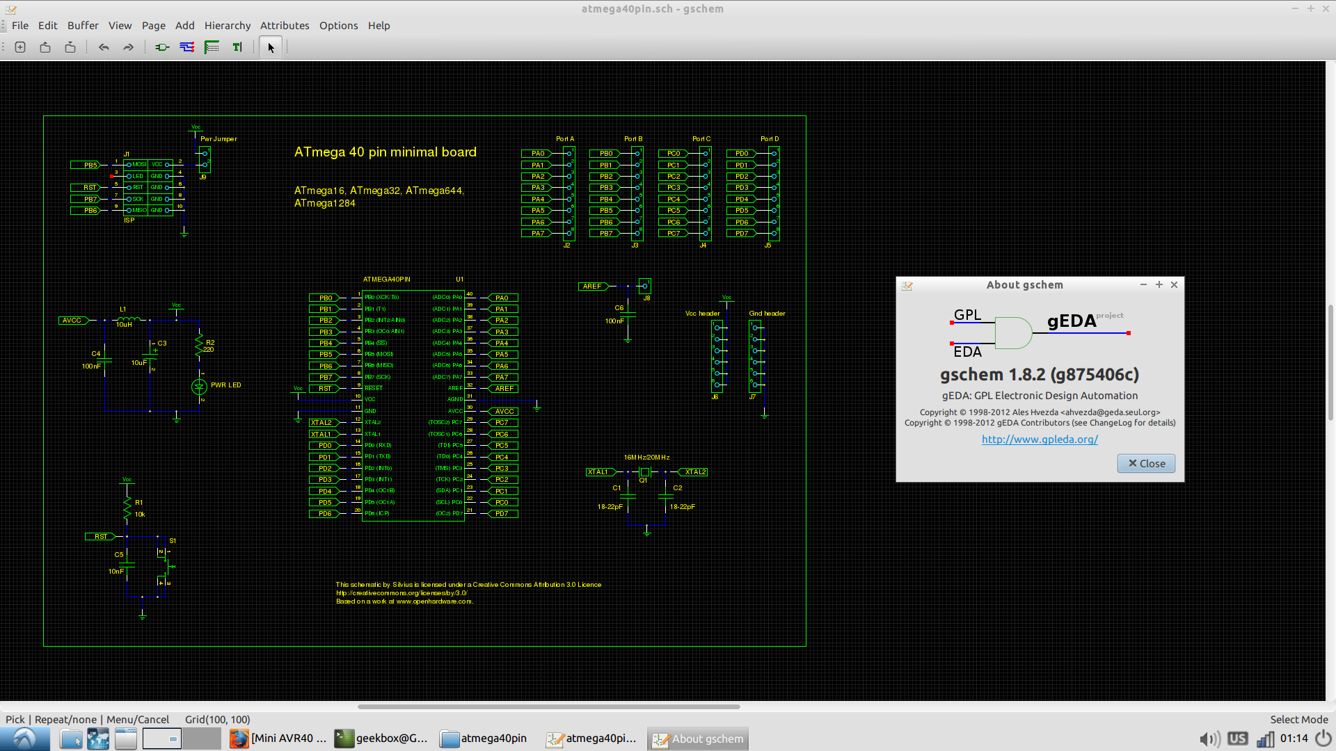Click the network signal tray icon
This screenshot has height=751, width=1336.
tap(1265, 739)
